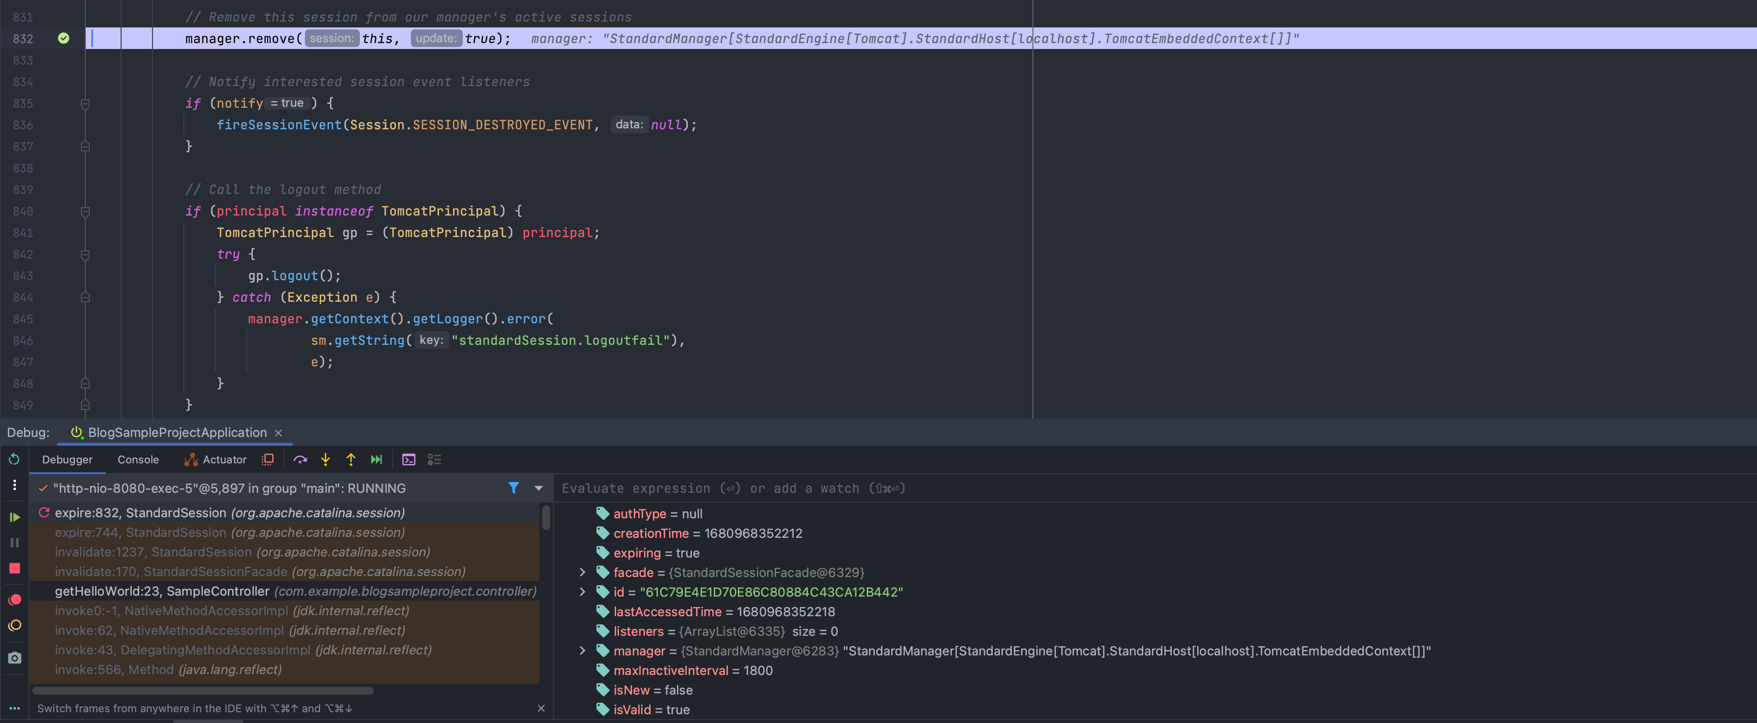The height and width of the screenshot is (723, 1757).
Task: Stop the debug session with the red square
Action: click(x=14, y=568)
